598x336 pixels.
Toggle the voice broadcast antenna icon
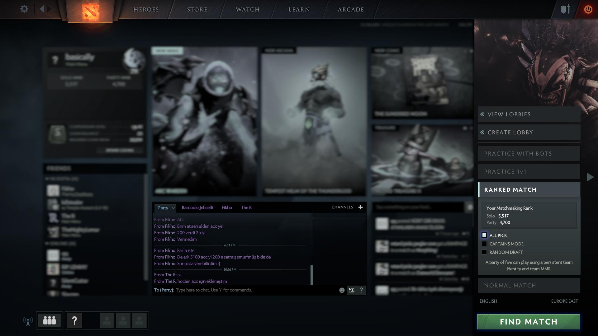tap(28, 321)
